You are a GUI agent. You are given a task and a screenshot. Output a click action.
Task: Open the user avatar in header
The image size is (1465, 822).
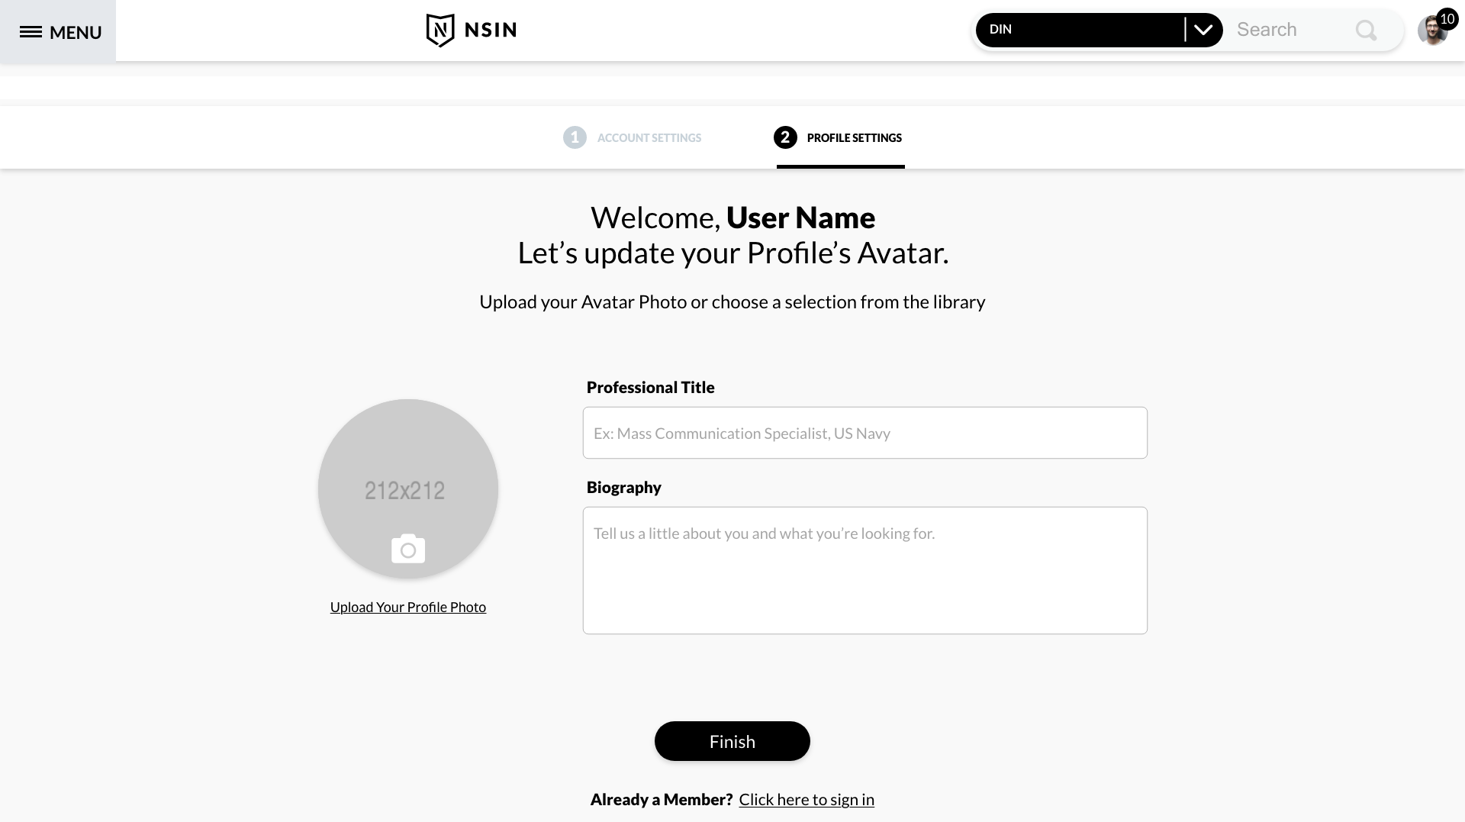click(1431, 32)
